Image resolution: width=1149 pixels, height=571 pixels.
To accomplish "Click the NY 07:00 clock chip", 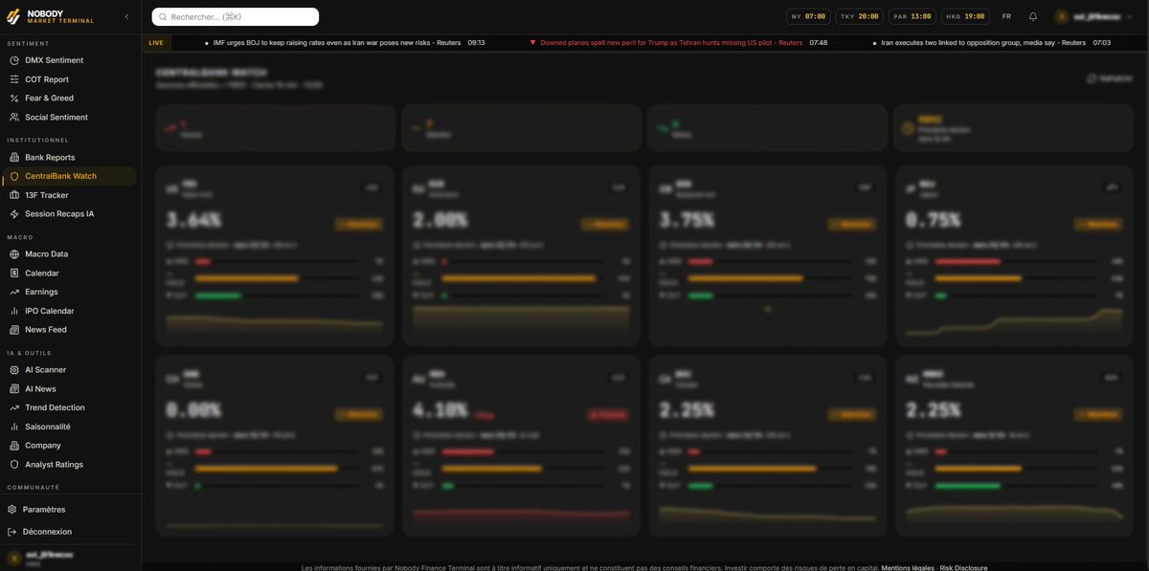I will coord(808,16).
